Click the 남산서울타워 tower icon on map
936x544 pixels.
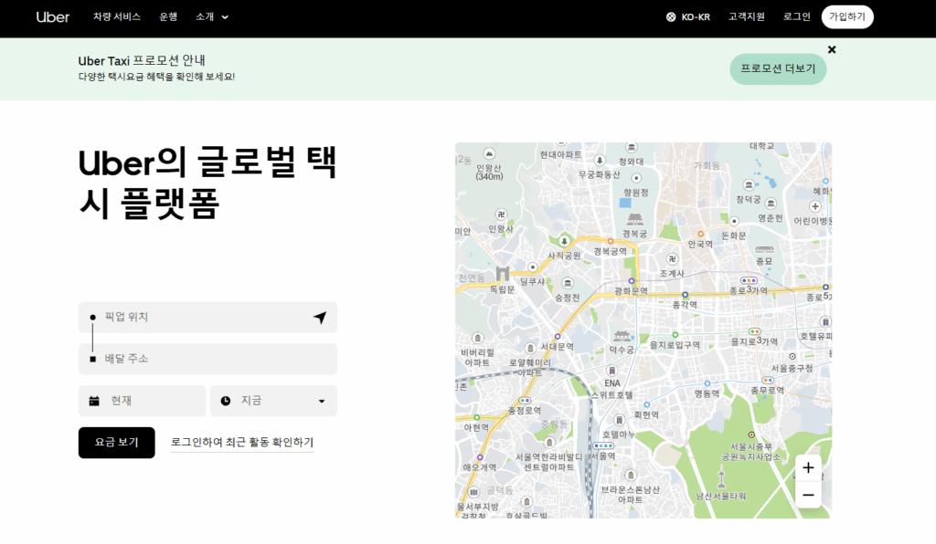click(x=721, y=478)
